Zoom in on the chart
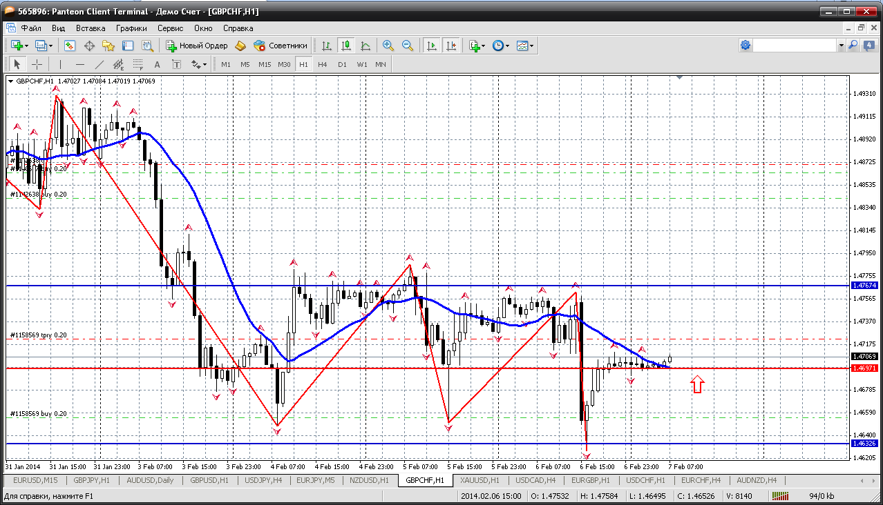The height and width of the screenshot is (505, 883). coord(388,46)
